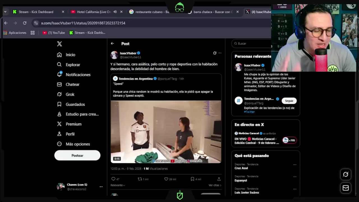The width and height of the screenshot is (359, 202).
Task: Open the Espanyol trend
Action: [241, 180]
